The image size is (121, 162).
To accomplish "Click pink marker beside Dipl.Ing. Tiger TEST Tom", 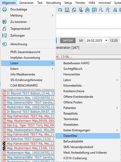I will [4, 125].
